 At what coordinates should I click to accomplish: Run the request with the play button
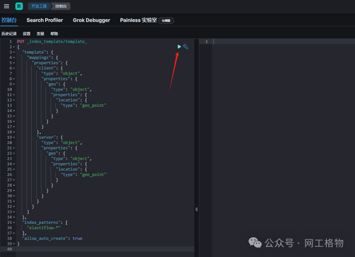[179, 47]
